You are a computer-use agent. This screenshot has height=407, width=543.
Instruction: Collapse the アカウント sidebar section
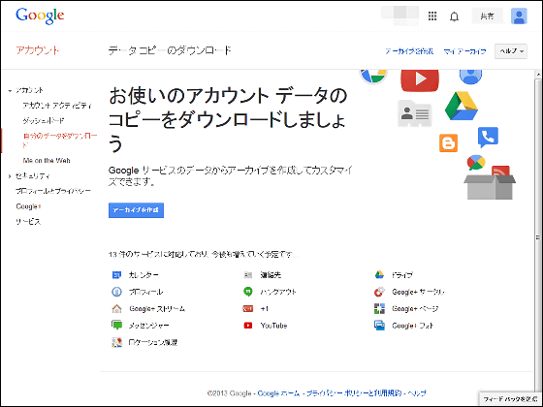[10, 91]
